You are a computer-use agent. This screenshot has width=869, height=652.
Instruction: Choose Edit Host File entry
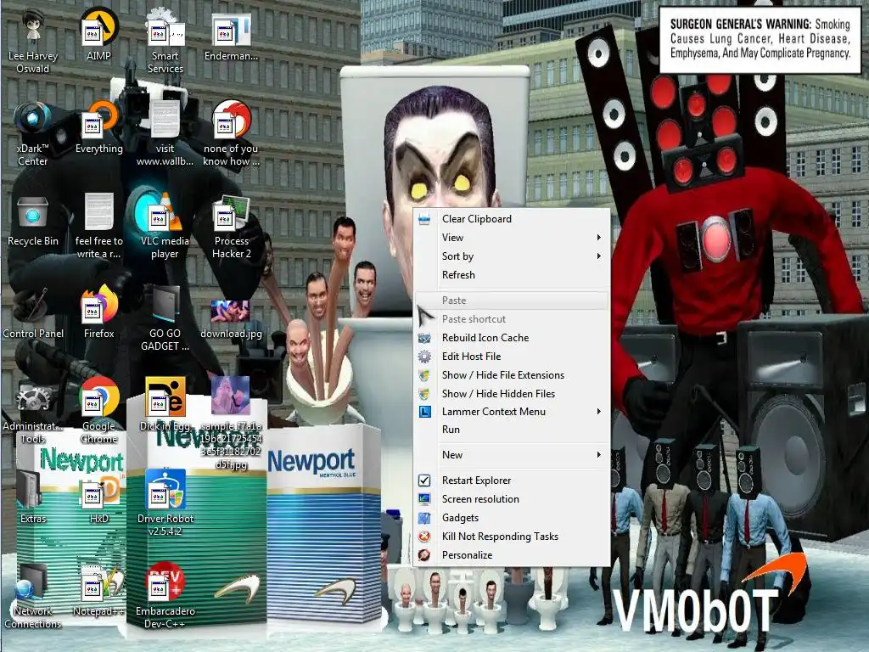(x=512, y=357)
